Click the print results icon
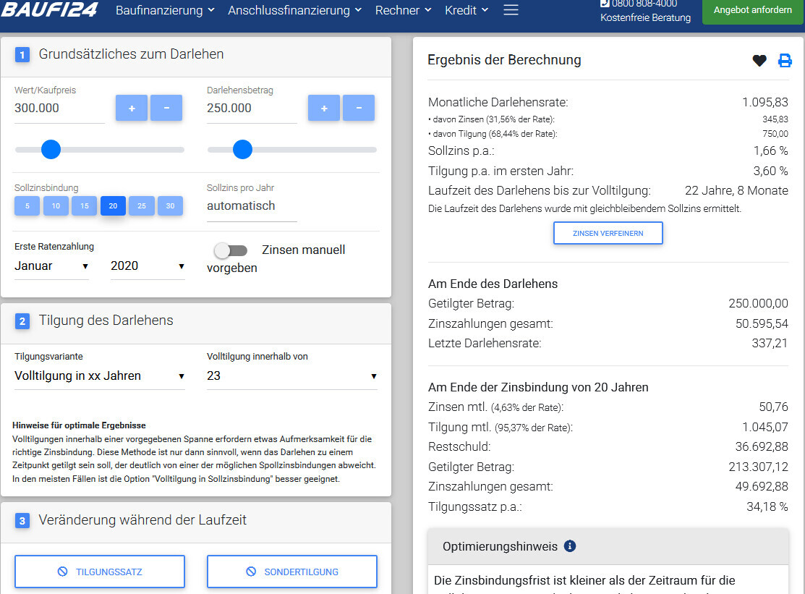Viewport: 805px width, 594px height. pos(785,61)
